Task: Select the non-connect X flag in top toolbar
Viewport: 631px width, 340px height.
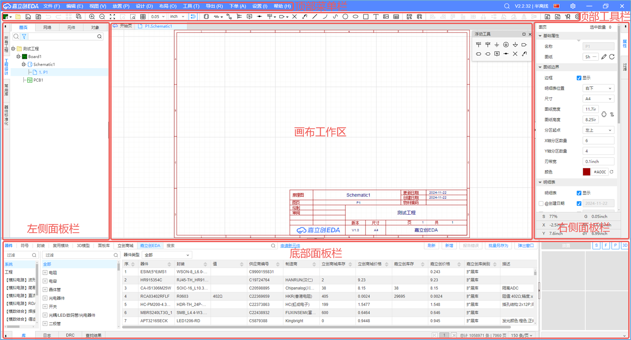Action: [x=294, y=17]
